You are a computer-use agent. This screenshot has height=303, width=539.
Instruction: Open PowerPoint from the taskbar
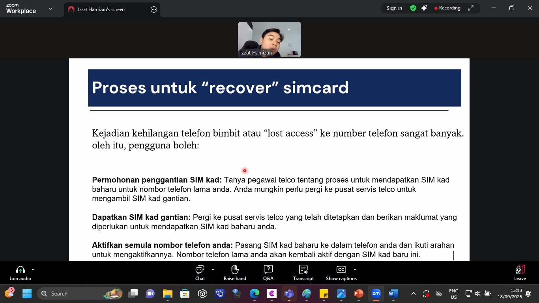pyautogui.click(x=358, y=294)
